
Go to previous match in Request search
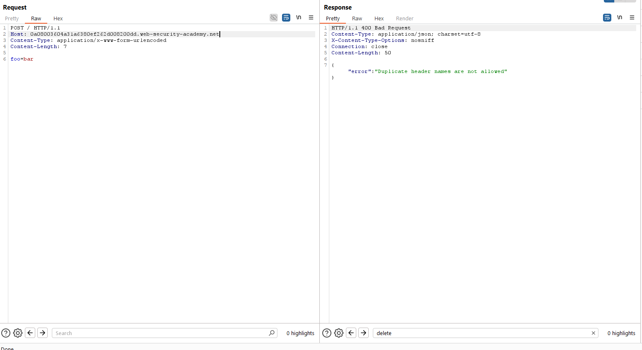pos(30,333)
